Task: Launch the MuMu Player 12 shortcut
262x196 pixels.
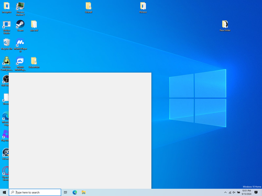Action: (x=20, y=45)
